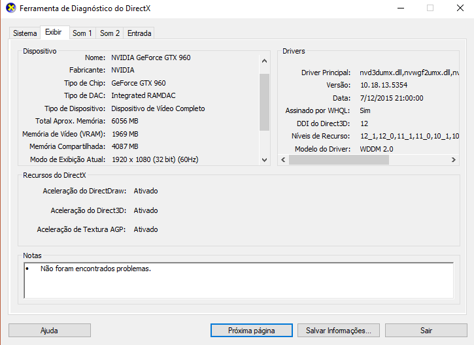Click the left arrow of the Drivers scrollbar
The height and width of the screenshot is (345, 474).
pyautogui.click(x=284, y=160)
